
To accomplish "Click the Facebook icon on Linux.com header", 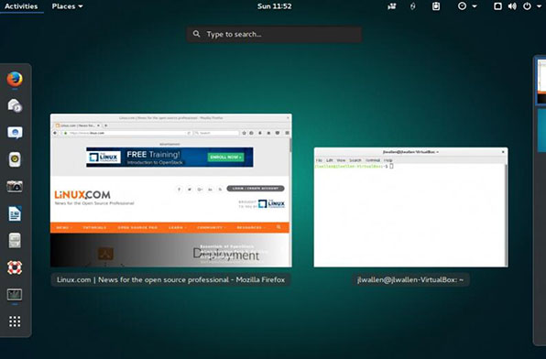I will (179, 189).
